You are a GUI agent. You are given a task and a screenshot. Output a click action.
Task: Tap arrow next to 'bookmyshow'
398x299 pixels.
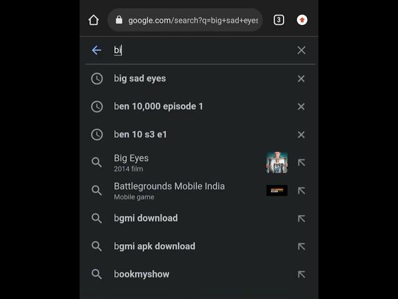(301, 274)
